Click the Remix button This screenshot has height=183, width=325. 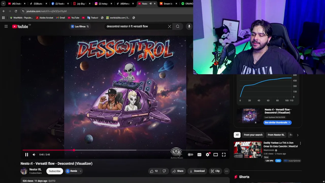tap(72, 171)
